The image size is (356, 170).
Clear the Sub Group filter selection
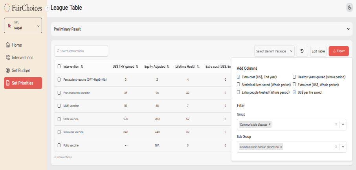336,147
